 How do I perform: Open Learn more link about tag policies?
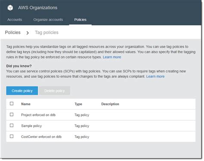tap(112, 57)
